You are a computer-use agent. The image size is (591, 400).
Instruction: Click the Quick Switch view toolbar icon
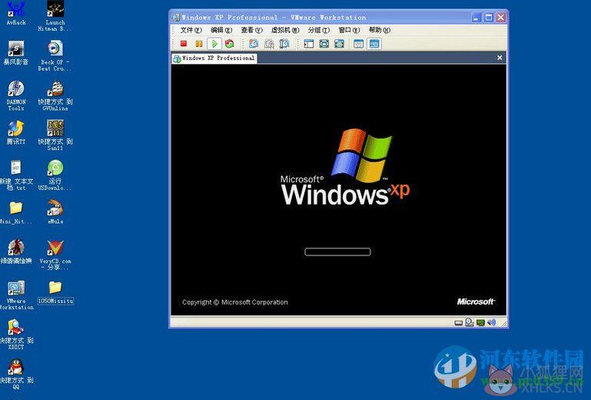[x=324, y=44]
